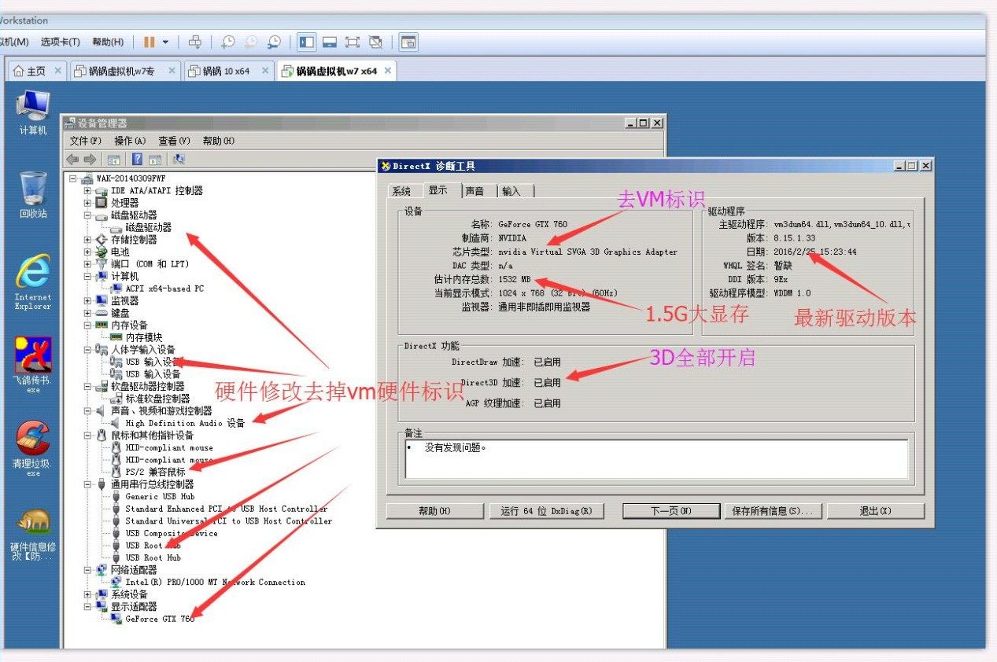Click the 保存所有信息(S)... button
997x662 pixels.
774,511
